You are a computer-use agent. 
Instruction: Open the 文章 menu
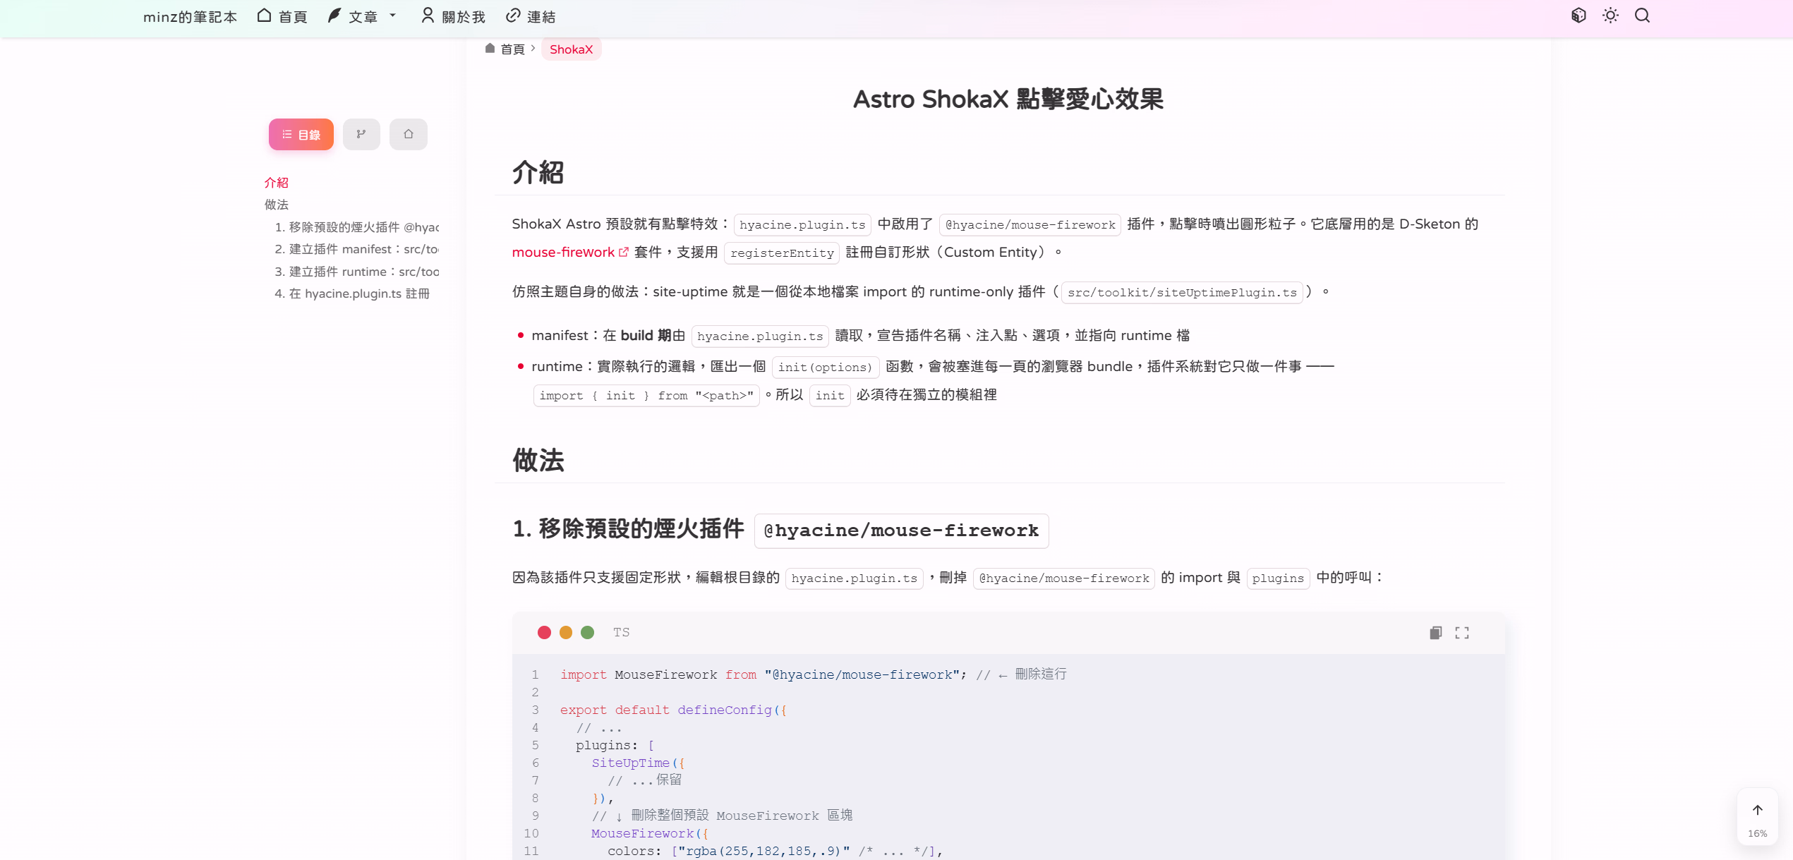[353, 16]
